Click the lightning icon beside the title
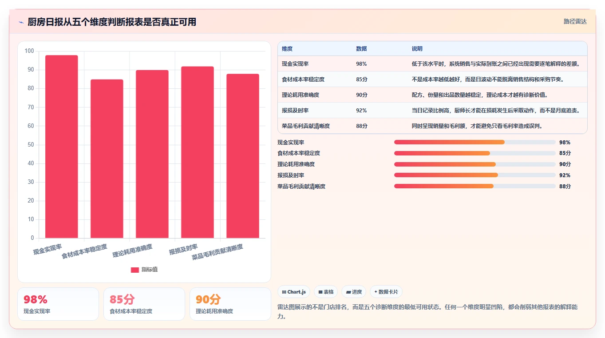 21,22
